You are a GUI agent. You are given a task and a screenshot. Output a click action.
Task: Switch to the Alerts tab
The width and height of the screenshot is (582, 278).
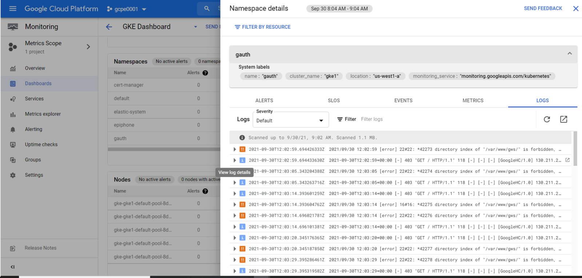[264, 100]
